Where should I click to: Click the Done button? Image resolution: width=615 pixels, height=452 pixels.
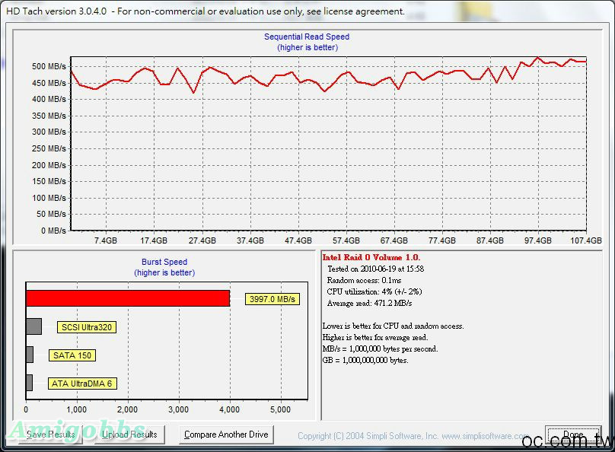coord(572,434)
